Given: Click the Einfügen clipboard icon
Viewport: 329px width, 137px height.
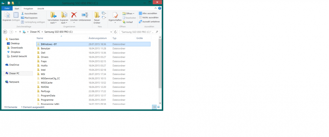Looking at the screenshot, I should [16, 15].
